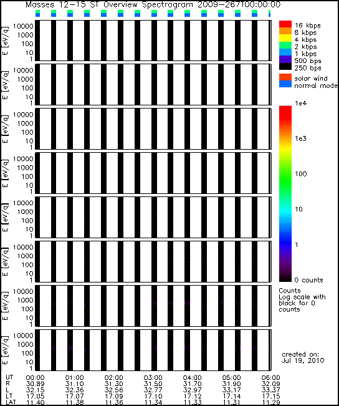Click the purple 500 bps legend swatch

pyautogui.click(x=285, y=59)
